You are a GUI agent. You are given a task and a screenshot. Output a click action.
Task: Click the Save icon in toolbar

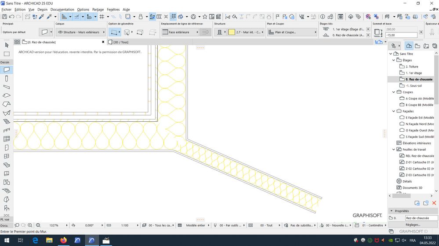click(x=4, y=17)
